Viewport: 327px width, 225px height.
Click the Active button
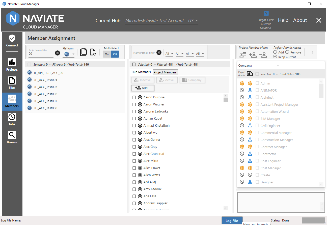[167, 80]
